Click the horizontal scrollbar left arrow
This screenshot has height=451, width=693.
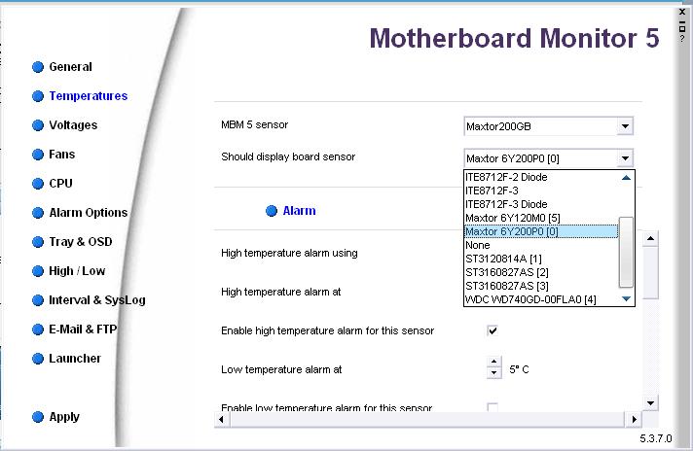[x=222, y=419]
